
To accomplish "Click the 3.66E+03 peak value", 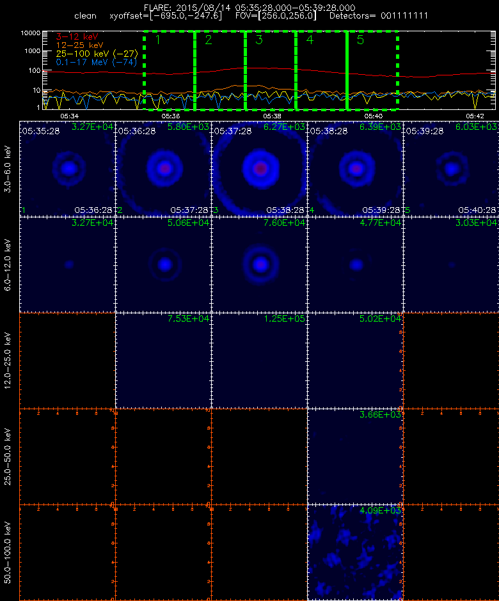I will coord(380,414).
